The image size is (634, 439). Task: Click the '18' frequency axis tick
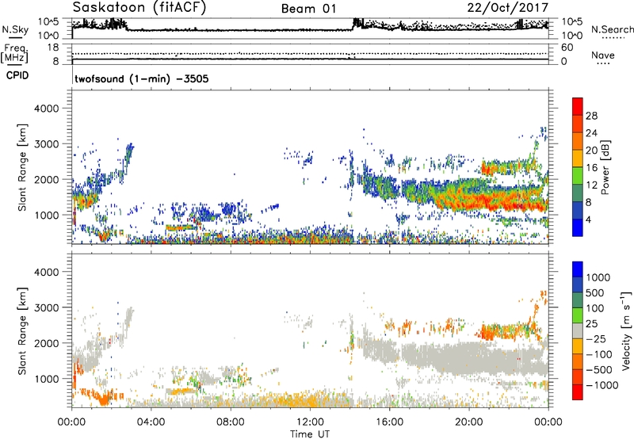coord(52,48)
